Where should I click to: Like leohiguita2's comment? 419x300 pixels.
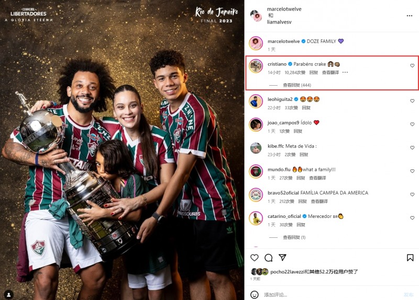coord(412,101)
